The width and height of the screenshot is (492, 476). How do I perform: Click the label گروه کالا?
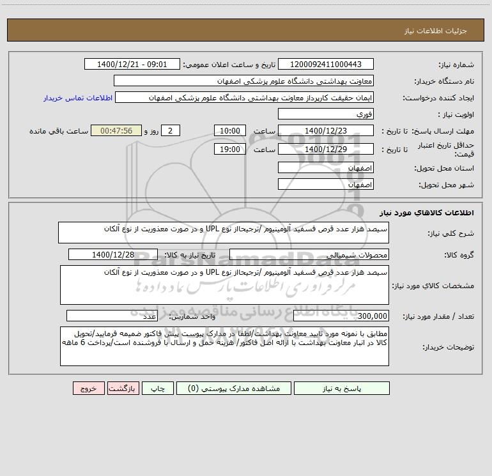[x=459, y=255]
